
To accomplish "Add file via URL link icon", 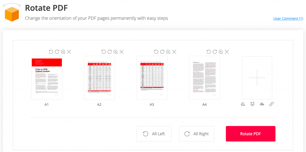I will 271,104.
